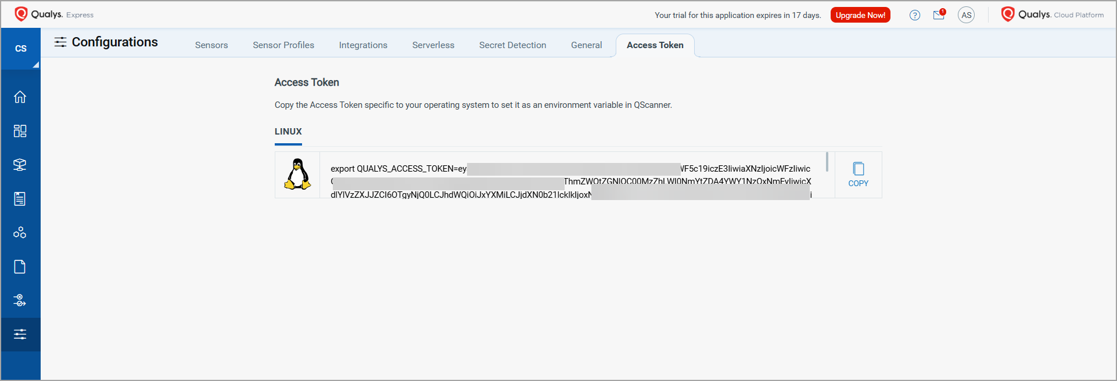This screenshot has height=381, width=1117.
Task: Click the export QUALYS_ACCESS_TOKEN text
Action: (x=398, y=169)
